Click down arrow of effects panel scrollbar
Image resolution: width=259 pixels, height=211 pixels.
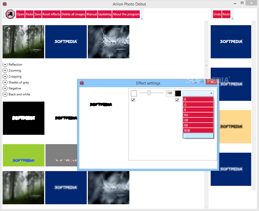[x=206, y=207]
